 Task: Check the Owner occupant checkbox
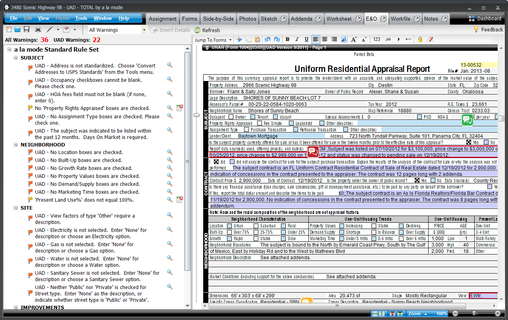pos(231,117)
